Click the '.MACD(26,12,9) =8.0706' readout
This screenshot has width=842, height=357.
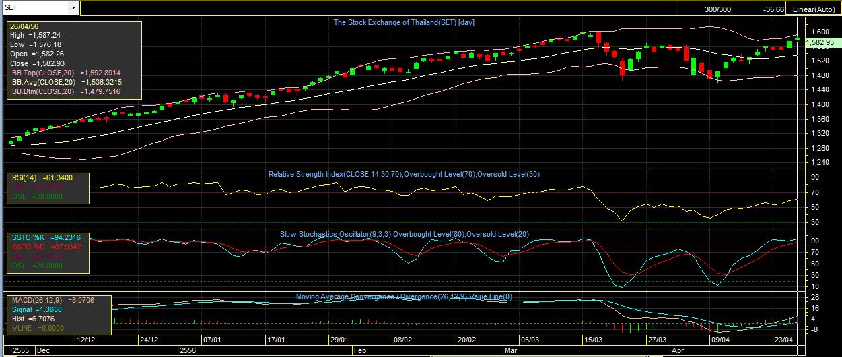click(x=52, y=300)
